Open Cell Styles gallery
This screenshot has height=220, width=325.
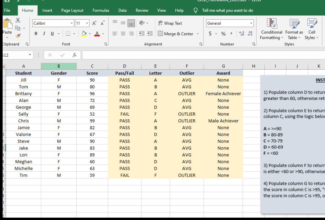click(312, 29)
